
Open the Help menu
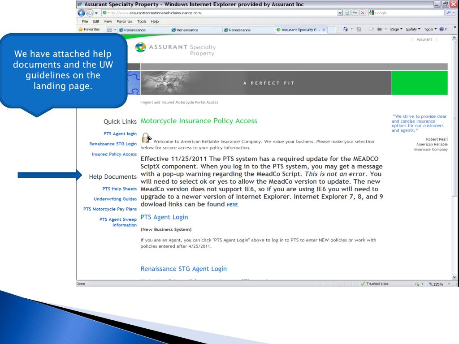coord(155,21)
